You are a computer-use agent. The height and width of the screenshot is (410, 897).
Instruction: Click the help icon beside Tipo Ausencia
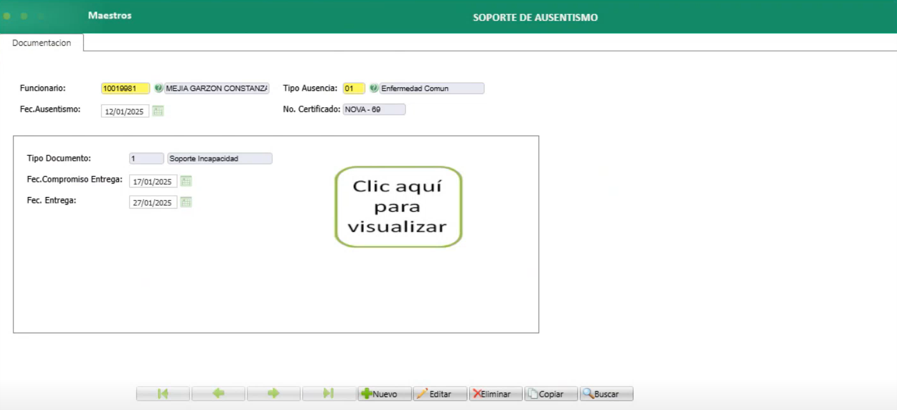coord(375,88)
